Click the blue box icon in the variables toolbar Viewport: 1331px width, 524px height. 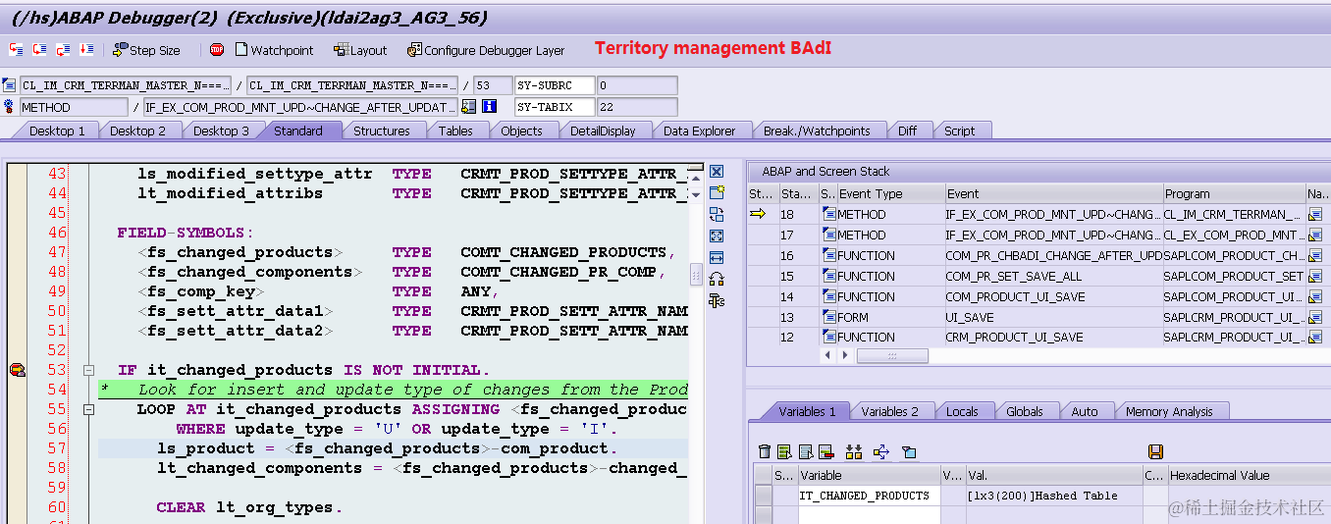coord(909,451)
